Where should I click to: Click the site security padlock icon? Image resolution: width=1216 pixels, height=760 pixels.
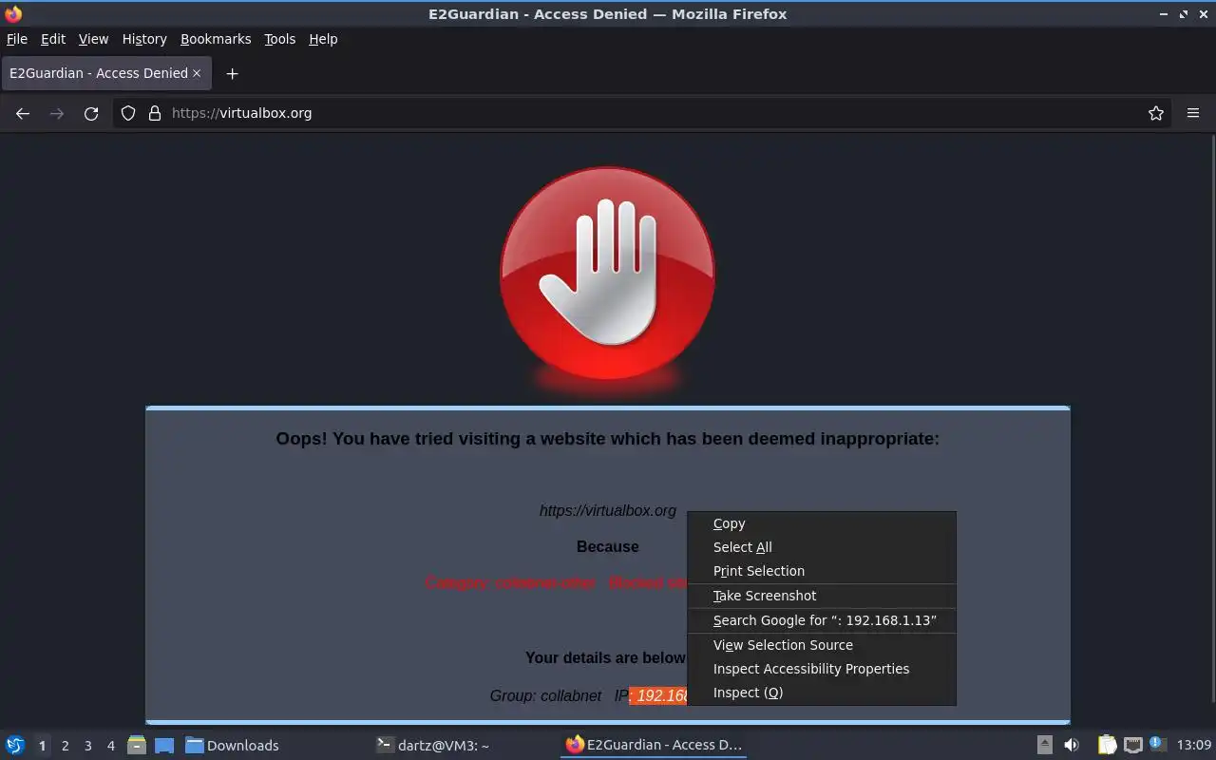point(155,113)
